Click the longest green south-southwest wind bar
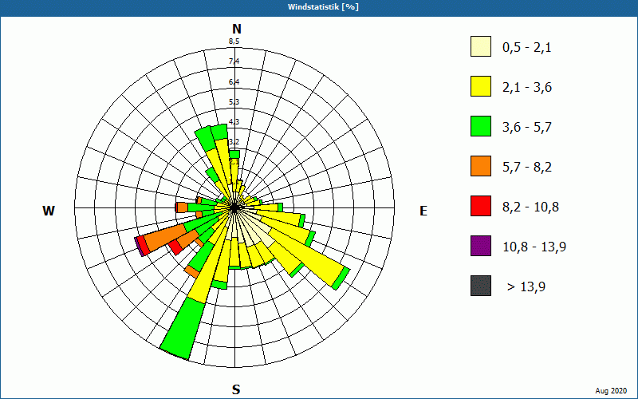 click(183, 329)
